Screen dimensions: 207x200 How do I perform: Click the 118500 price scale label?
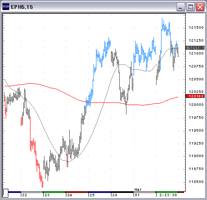196,182
